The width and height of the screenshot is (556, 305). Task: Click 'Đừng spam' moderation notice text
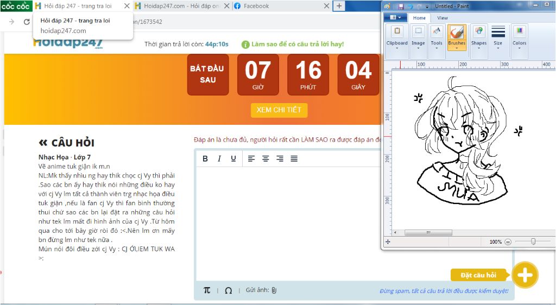444,291
